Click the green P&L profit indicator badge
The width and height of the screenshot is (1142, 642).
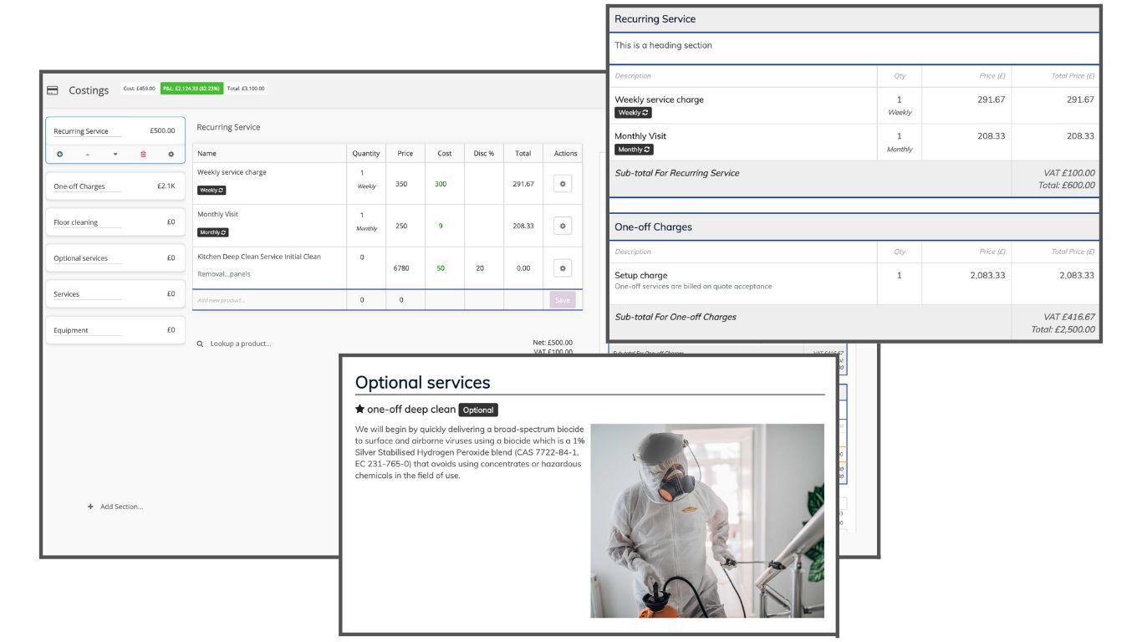pos(191,89)
